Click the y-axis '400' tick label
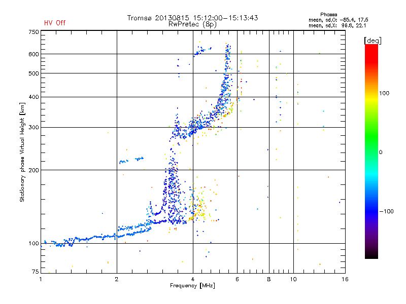The image size is (406, 304). [33, 97]
